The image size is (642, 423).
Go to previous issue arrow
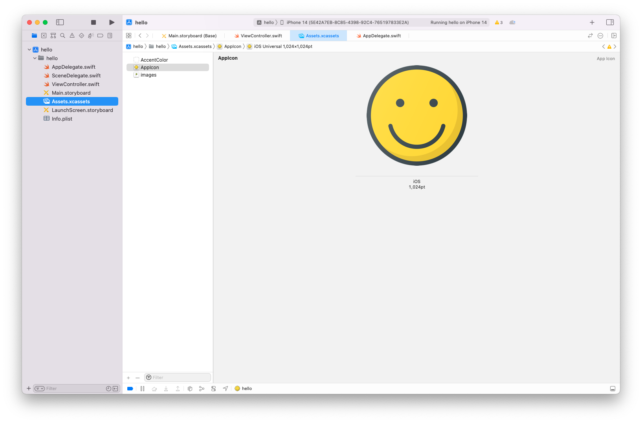(603, 46)
